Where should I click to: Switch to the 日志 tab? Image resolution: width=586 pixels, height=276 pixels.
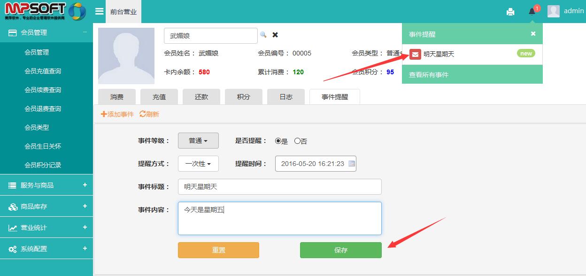coord(286,97)
